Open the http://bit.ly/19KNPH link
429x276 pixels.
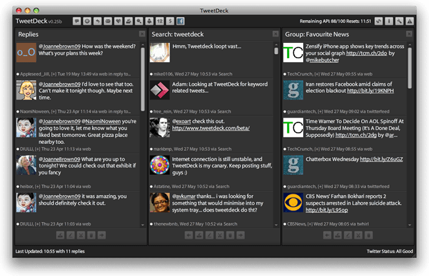(370, 91)
